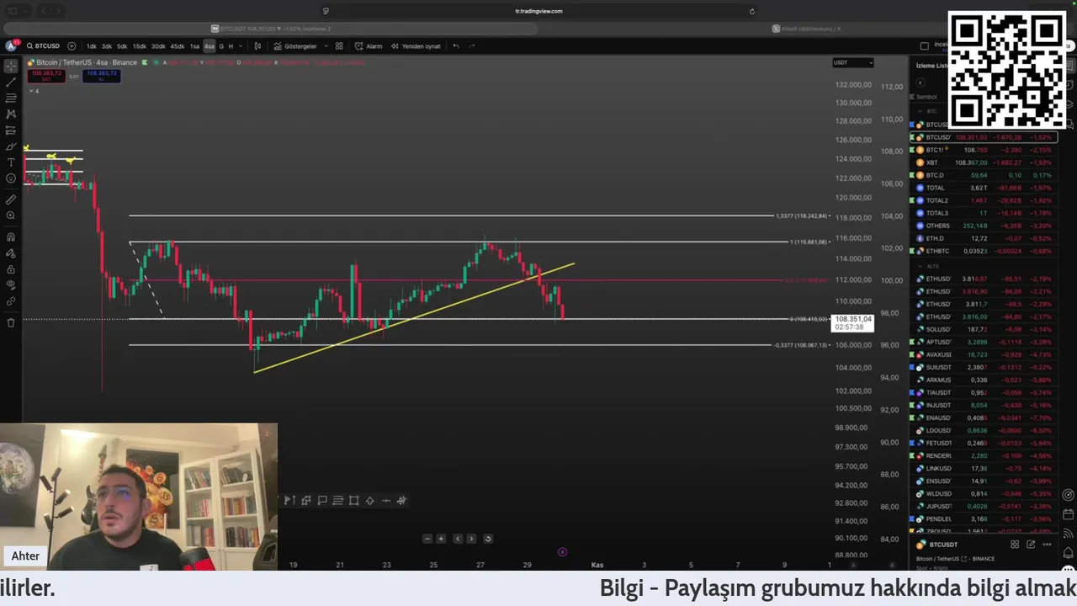Toggle hide all drawings eye icon

(11, 285)
